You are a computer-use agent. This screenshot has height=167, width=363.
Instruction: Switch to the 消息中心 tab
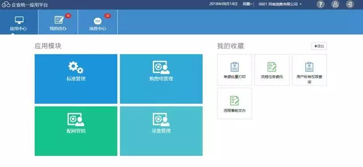pyautogui.click(x=98, y=22)
